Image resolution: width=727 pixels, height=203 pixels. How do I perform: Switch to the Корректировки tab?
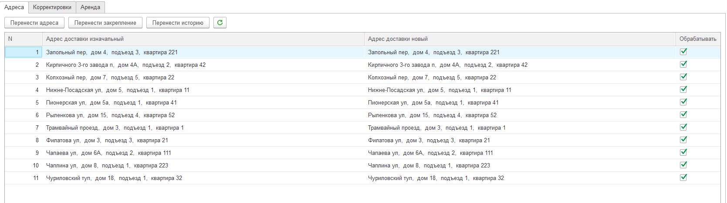pyautogui.click(x=52, y=7)
